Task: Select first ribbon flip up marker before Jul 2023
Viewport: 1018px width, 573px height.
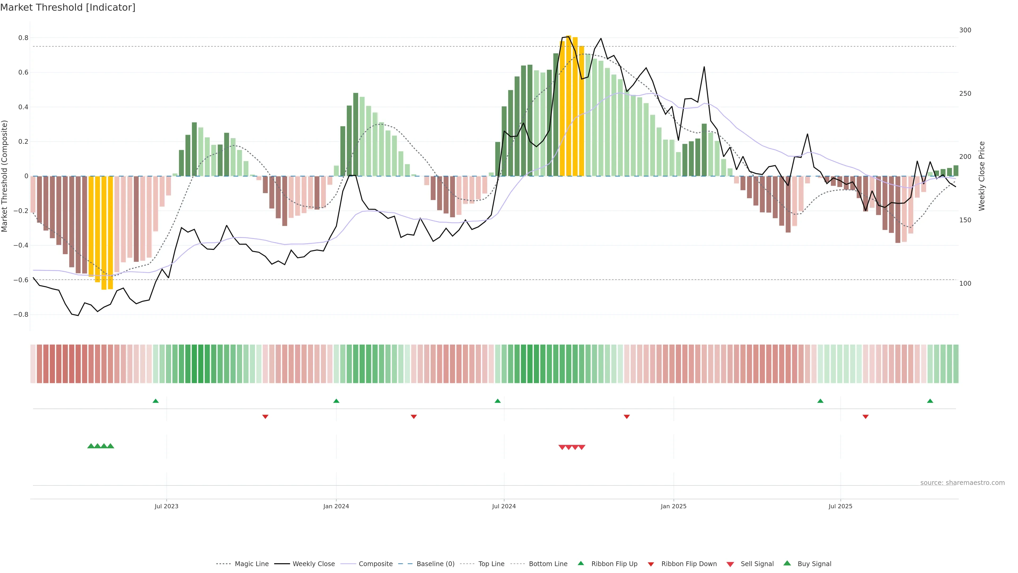Action: [x=156, y=401]
